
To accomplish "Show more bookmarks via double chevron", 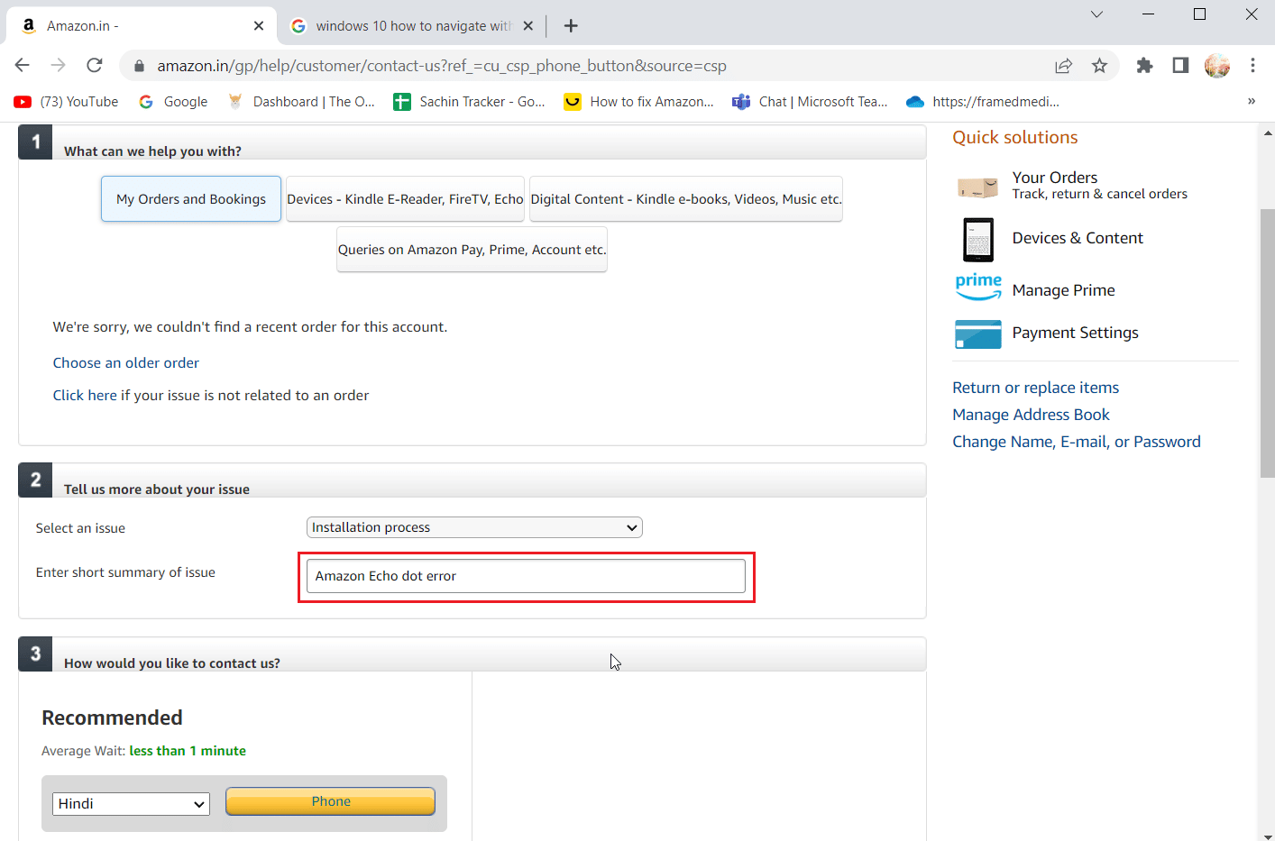I will 1251,101.
